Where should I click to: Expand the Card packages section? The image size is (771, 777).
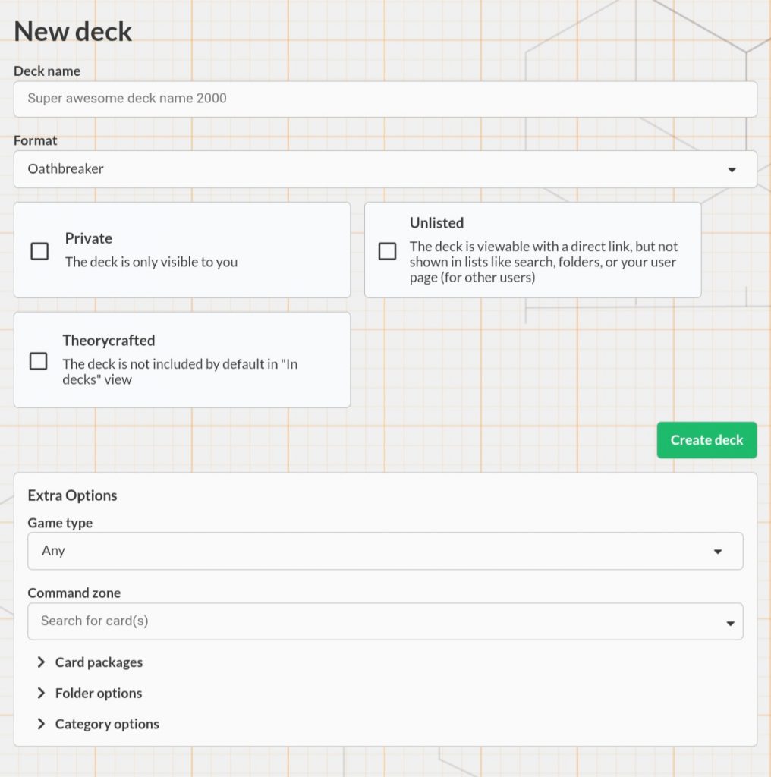pos(99,662)
